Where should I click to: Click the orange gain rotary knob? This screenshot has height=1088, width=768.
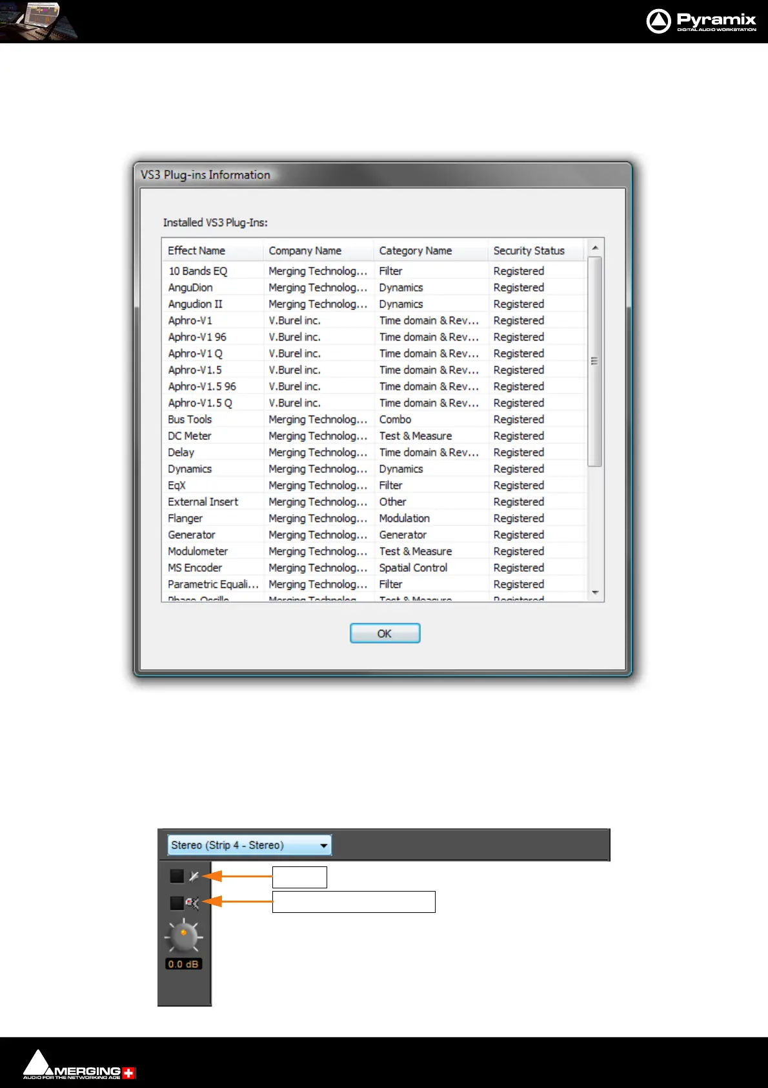[183, 937]
